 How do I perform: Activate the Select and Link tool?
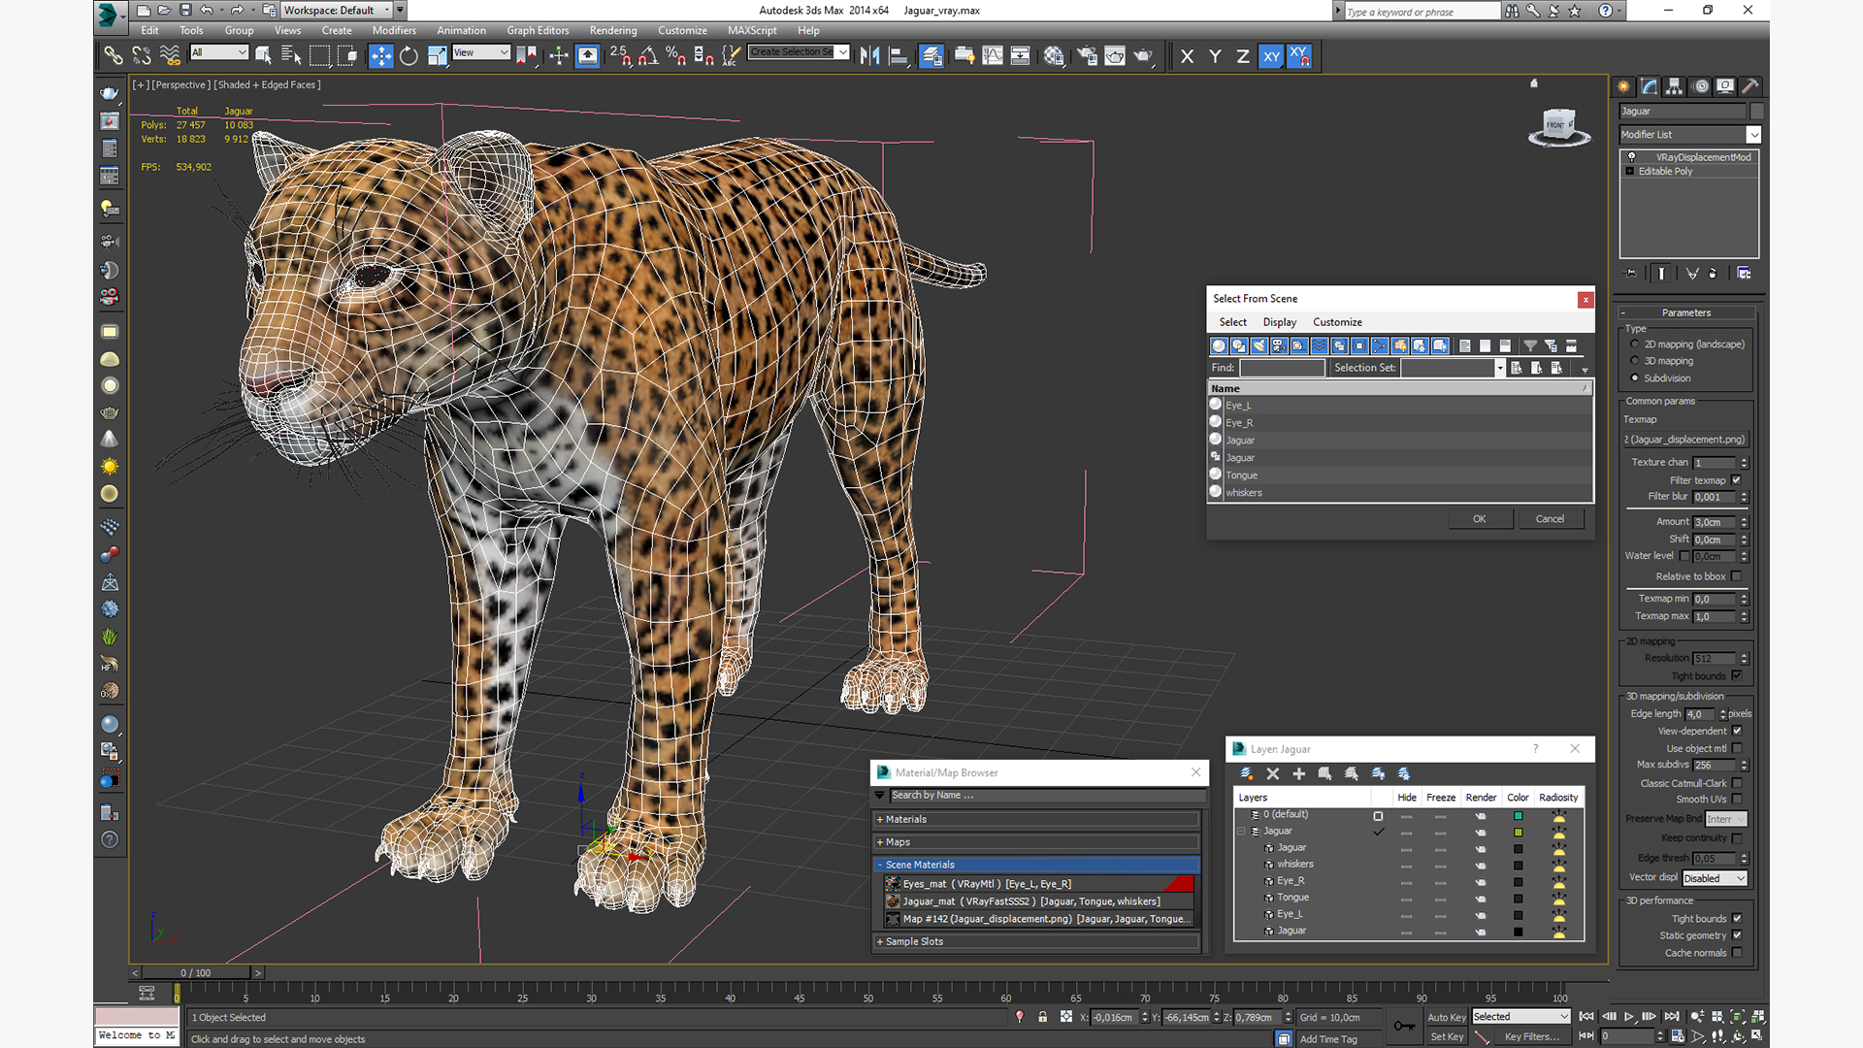tap(114, 56)
